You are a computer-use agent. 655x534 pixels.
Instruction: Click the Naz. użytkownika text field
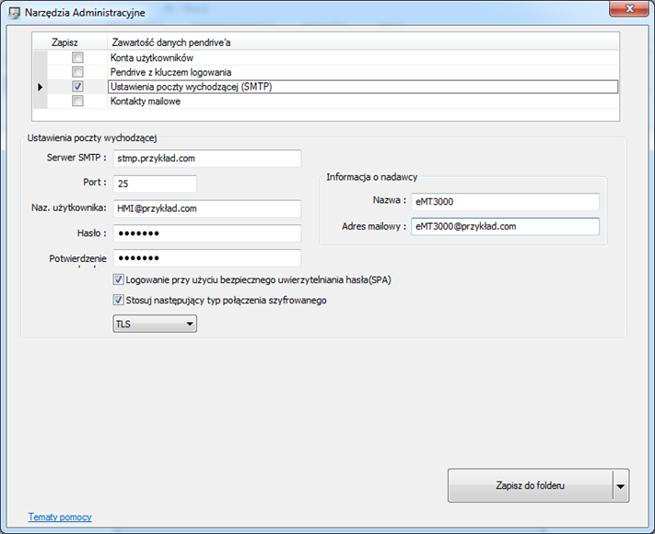coord(207,208)
